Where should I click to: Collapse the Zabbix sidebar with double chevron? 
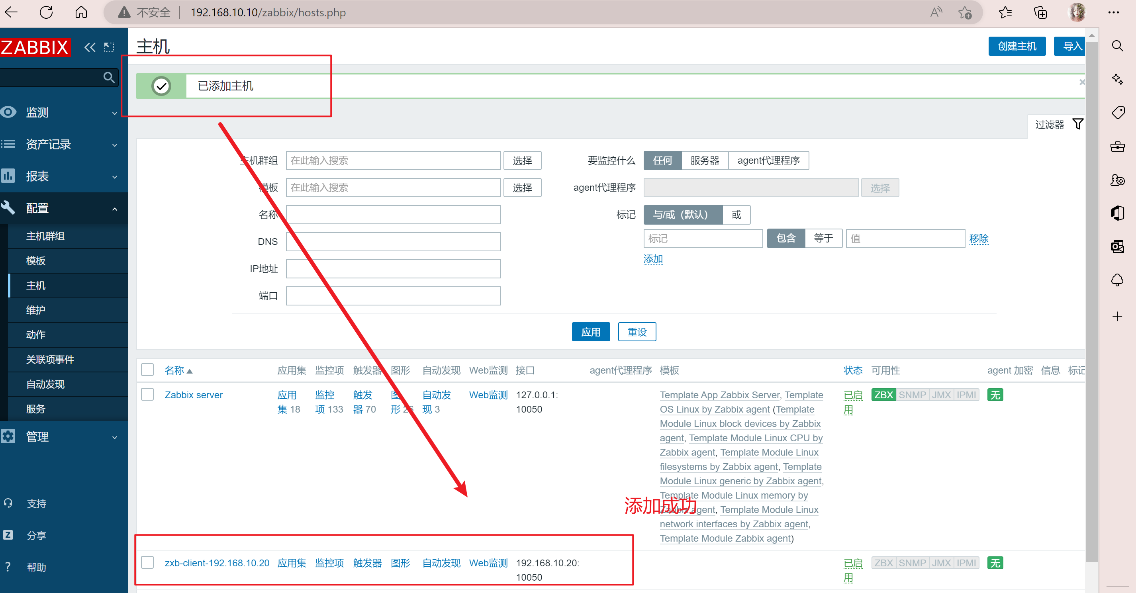point(90,47)
